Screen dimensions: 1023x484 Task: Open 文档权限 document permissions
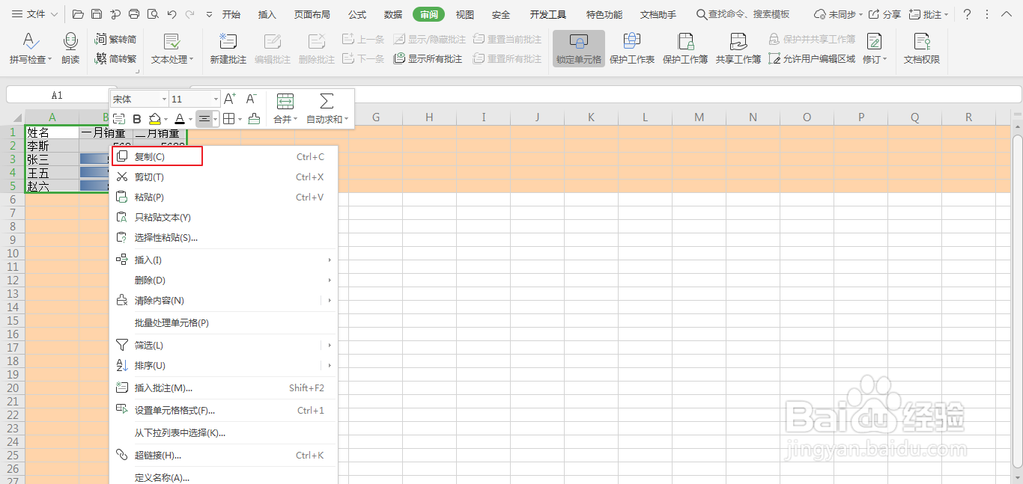pos(921,49)
